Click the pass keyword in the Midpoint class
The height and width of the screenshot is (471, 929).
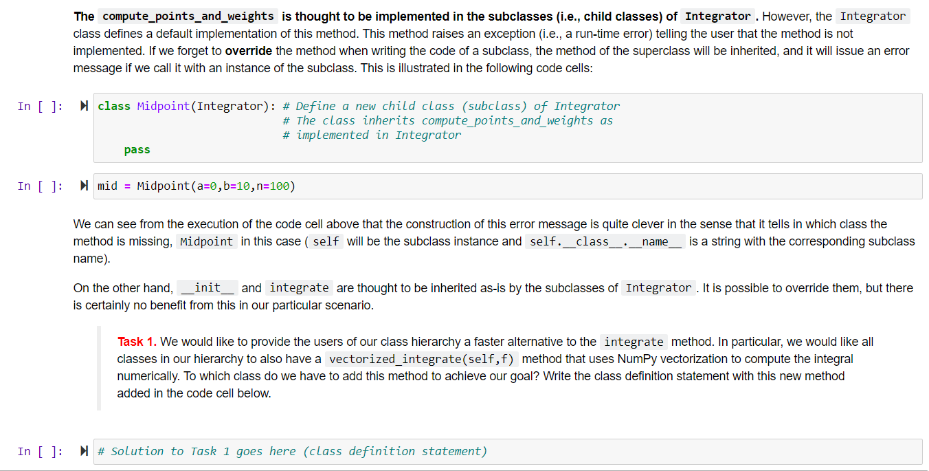(x=137, y=149)
